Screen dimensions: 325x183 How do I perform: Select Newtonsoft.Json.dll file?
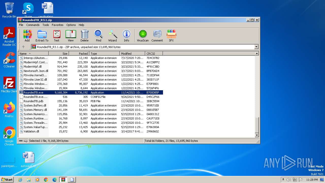click(x=91, y=71)
